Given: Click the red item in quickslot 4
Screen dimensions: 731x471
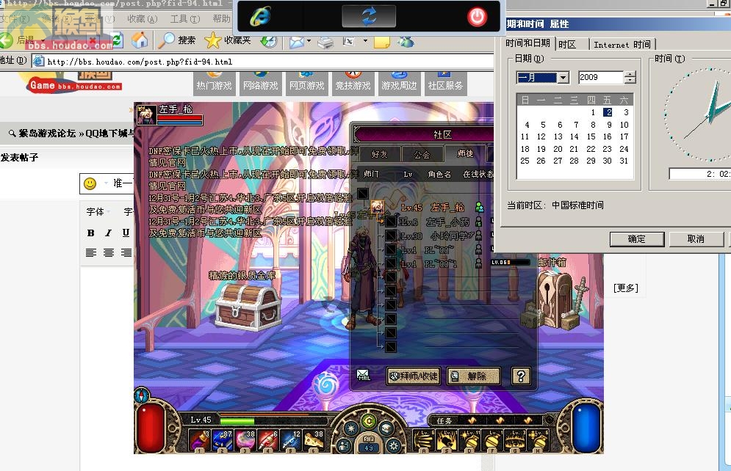Looking at the screenshot, I should point(268,440).
